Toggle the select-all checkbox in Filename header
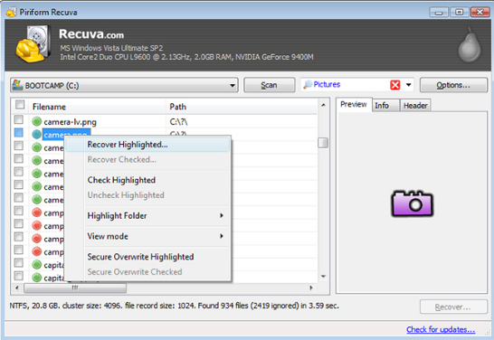 click(x=20, y=105)
